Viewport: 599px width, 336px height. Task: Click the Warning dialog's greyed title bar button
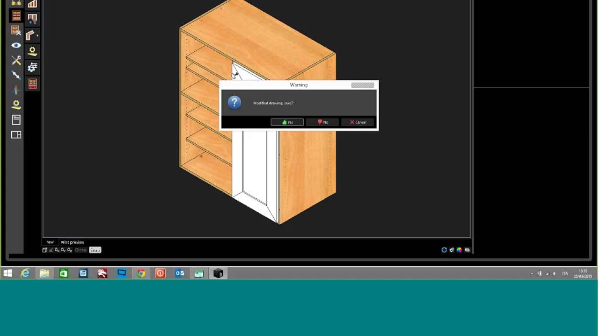[x=363, y=85]
